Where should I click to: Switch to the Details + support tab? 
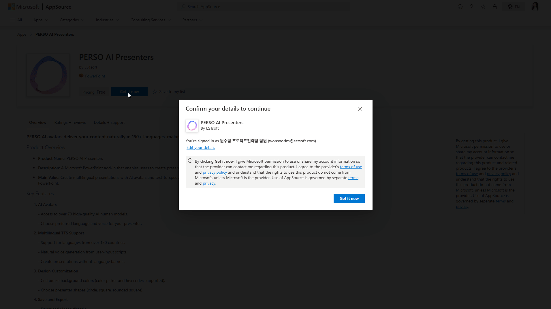click(x=109, y=122)
